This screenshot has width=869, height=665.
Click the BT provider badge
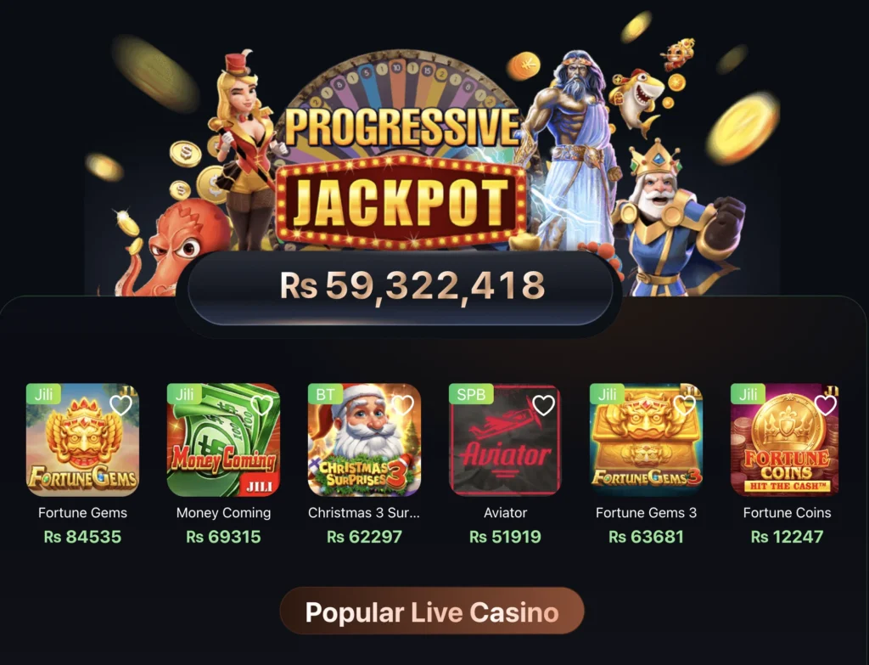[x=325, y=394]
